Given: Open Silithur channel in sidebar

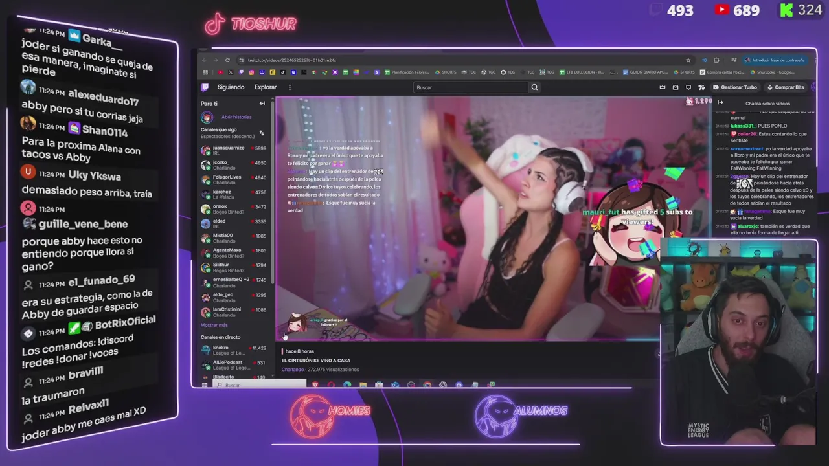Looking at the screenshot, I should pyautogui.click(x=234, y=267).
